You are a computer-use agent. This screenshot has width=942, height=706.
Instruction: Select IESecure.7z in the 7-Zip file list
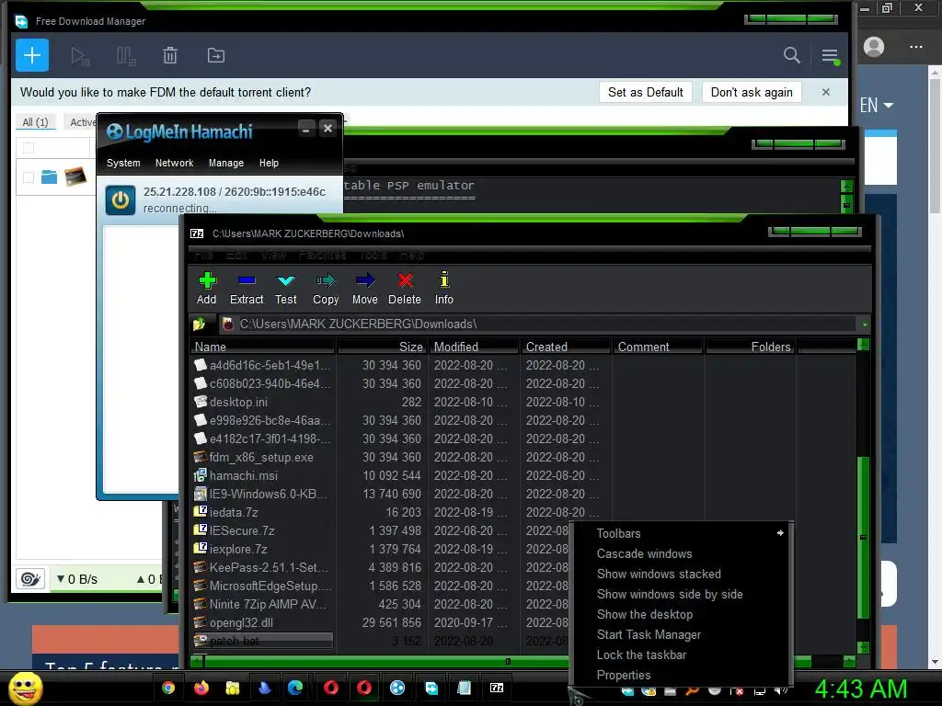pyautogui.click(x=242, y=530)
